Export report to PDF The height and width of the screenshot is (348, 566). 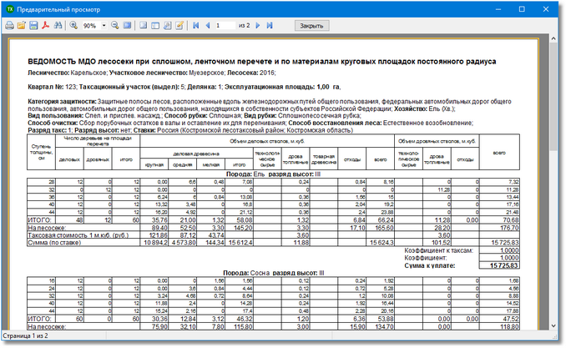[x=45, y=26]
